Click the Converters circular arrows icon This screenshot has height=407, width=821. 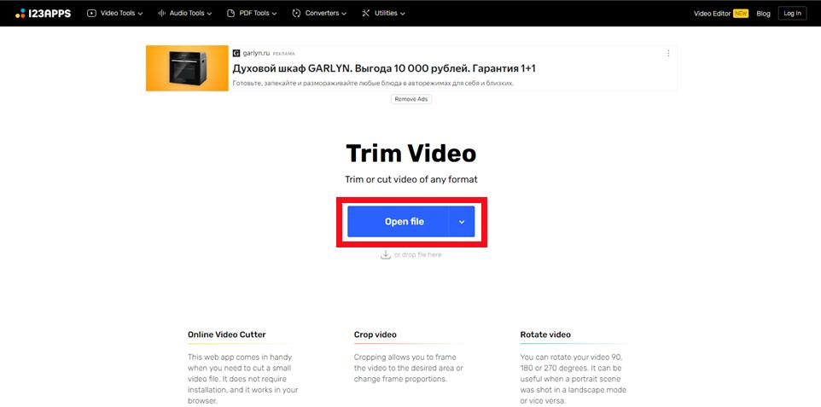(x=296, y=14)
